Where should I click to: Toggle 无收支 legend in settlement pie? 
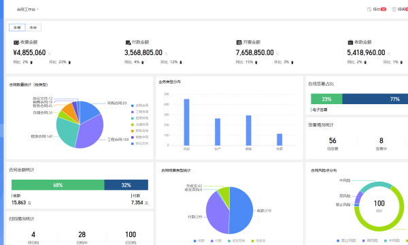[x=258, y=241]
